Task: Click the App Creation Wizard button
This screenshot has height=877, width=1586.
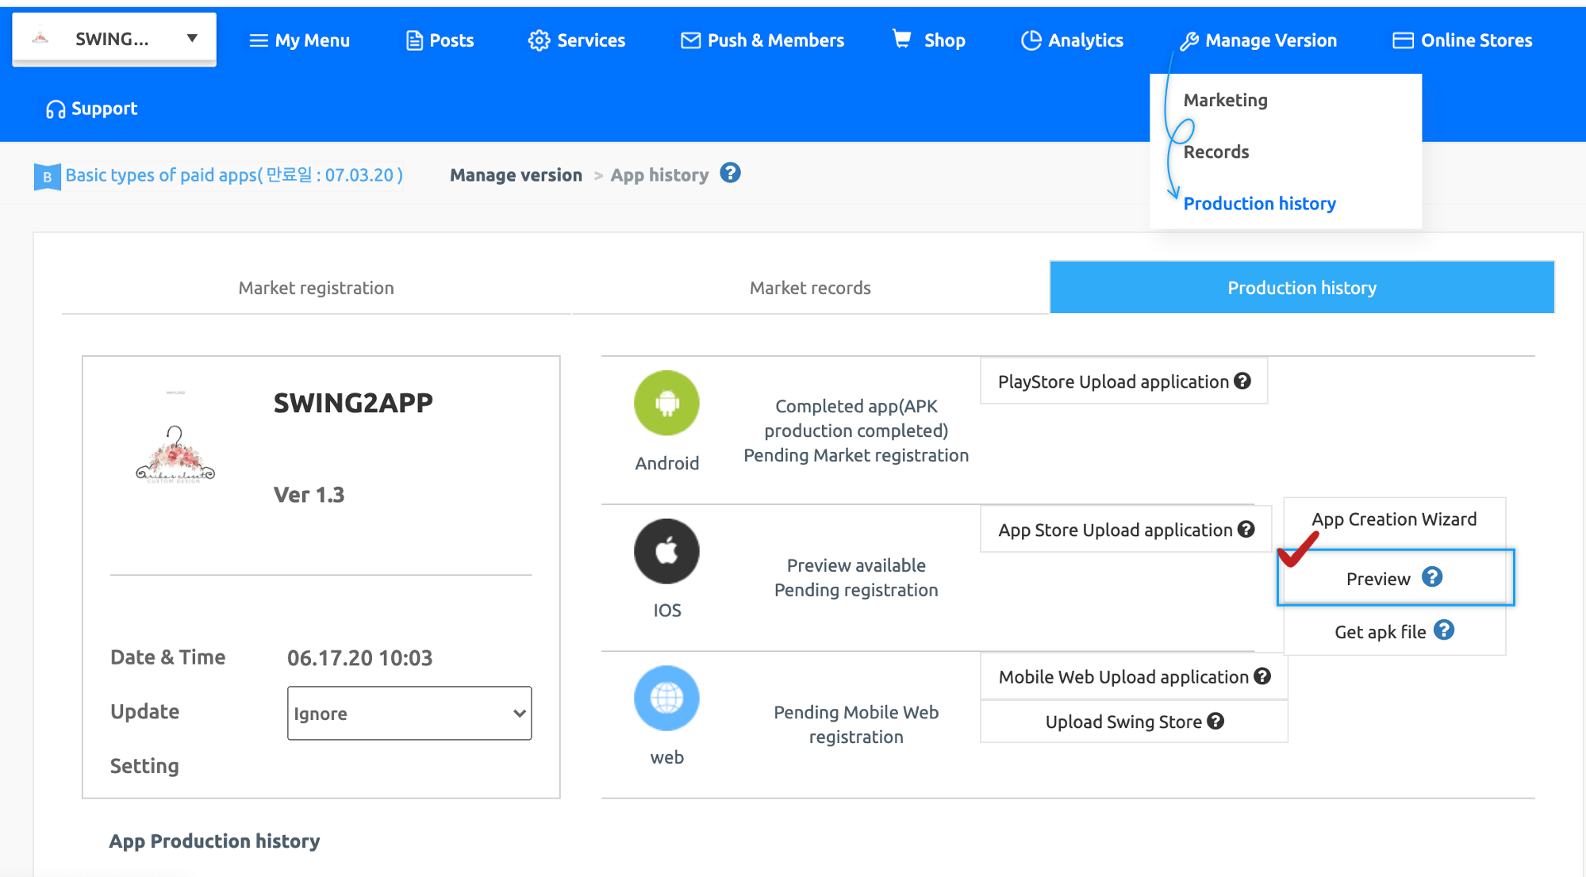Action: coord(1394,519)
